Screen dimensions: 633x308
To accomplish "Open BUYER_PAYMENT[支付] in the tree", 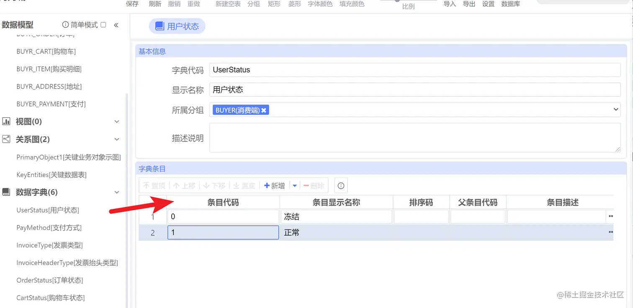I will coord(51,104).
